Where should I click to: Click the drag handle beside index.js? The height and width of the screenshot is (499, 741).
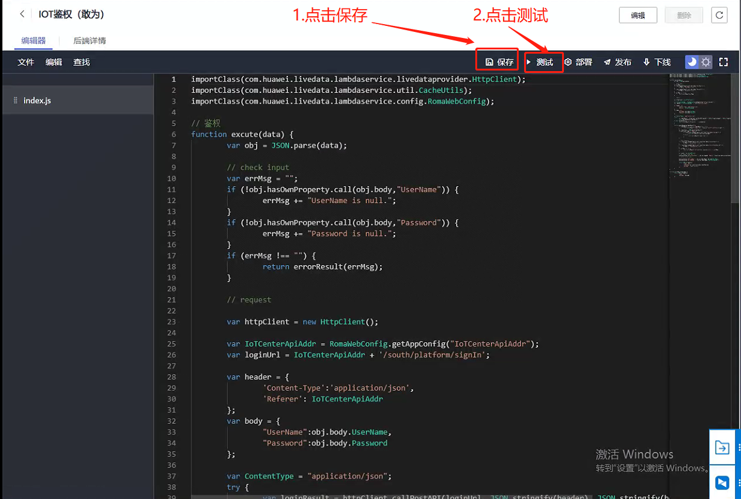pyautogui.click(x=16, y=101)
